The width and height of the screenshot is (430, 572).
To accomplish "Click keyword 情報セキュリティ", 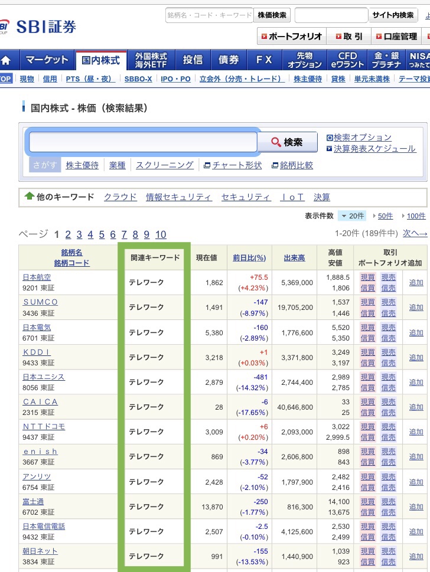I will coord(179,197).
